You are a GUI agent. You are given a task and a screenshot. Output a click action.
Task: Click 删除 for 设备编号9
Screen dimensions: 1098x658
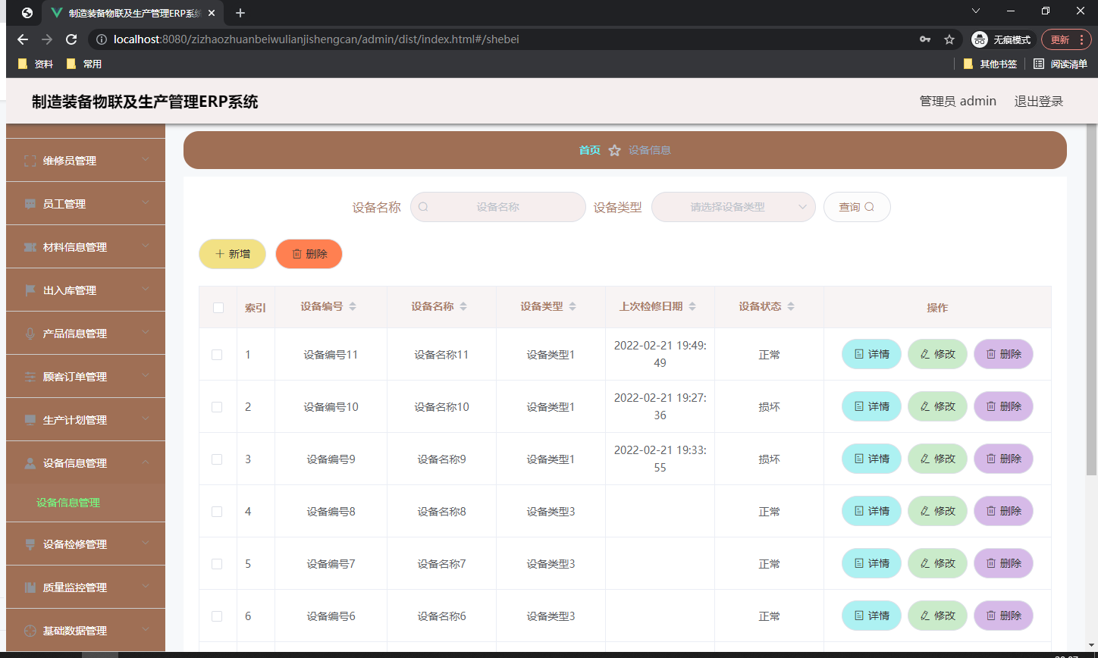[1003, 459]
